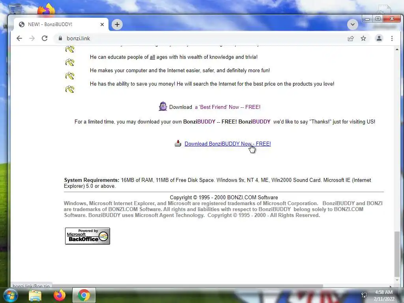Open the Windows Start menu
Screen dimensions: 404x303
[10, 295]
